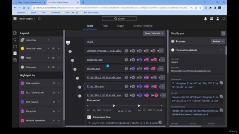The height and width of the screenshot is (134, 239).
Task: Expand the Processes legend group
Action: pyautogui.click(x=59, y=67)
